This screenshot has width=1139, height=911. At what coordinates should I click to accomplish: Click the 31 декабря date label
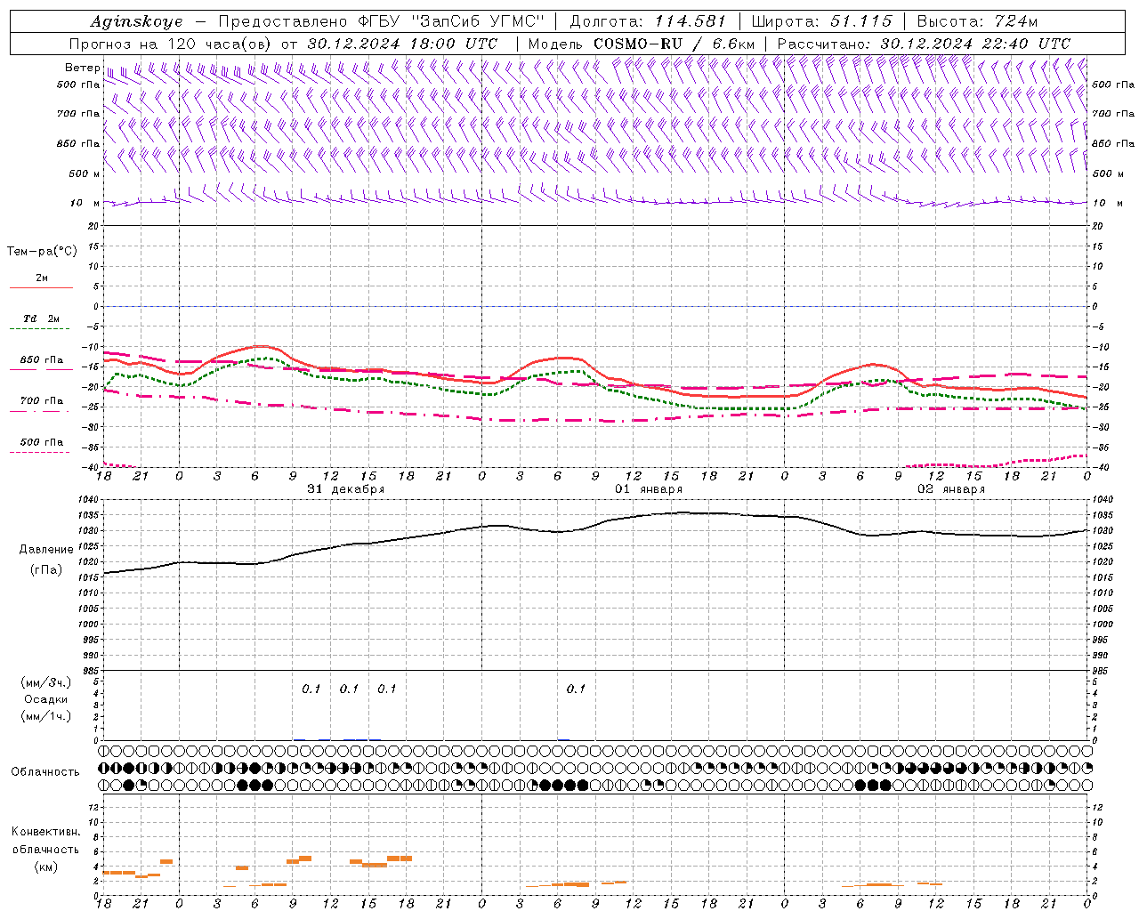(346, 489)
